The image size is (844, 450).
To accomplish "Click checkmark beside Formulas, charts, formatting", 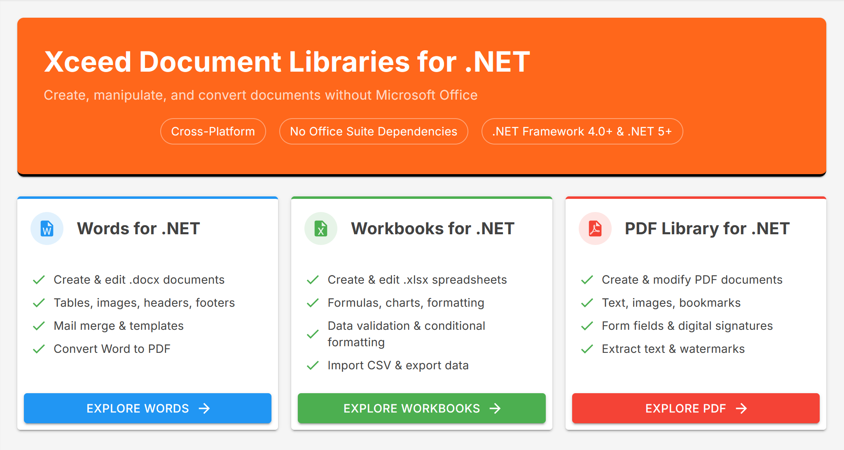I will [313, 303].
